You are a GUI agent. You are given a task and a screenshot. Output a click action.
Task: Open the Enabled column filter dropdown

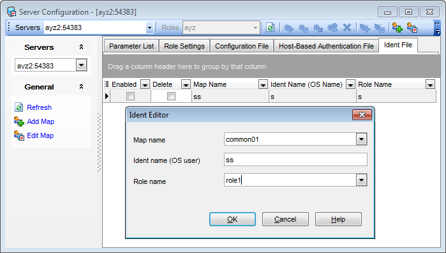pos(145,84)
